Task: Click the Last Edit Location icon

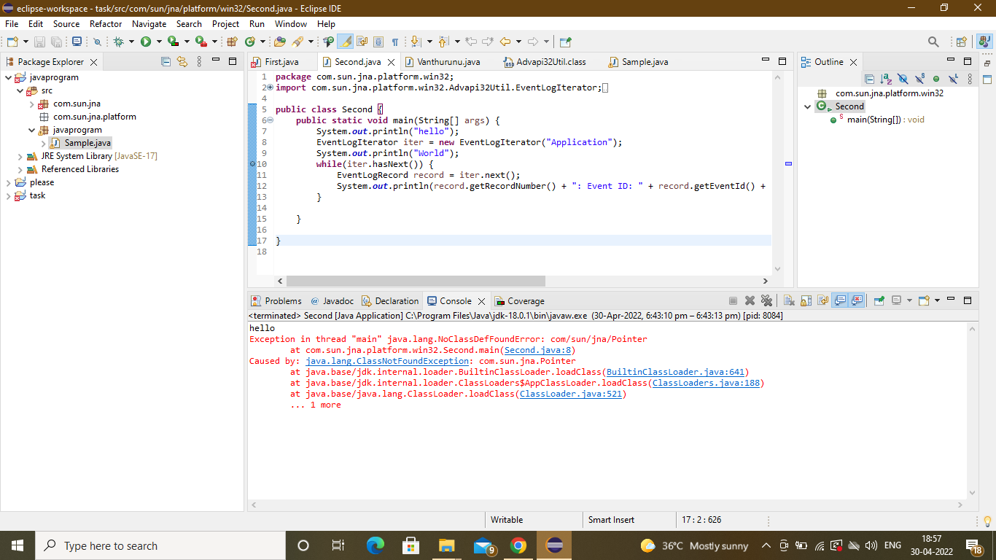Action: pos(471,42)
